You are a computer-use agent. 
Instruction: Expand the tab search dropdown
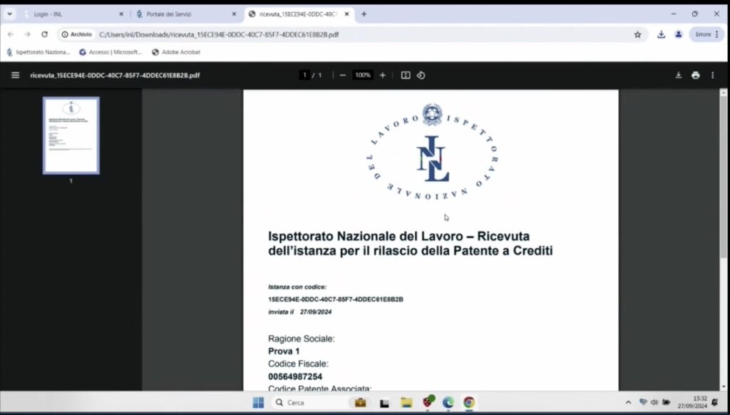9,14
